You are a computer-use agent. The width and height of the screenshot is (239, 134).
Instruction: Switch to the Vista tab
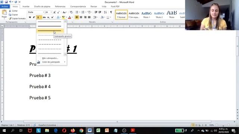(x=104, y=7)
